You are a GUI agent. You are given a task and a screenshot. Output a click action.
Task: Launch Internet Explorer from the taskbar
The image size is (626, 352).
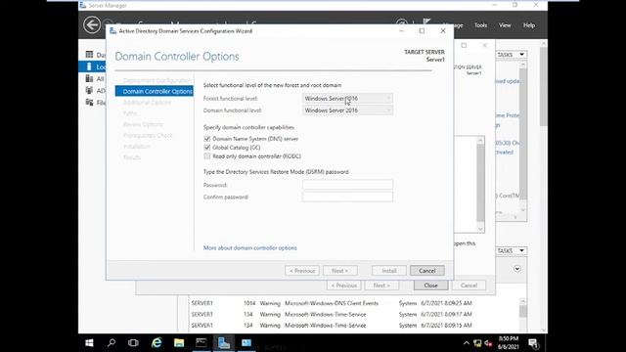click(x=156, y=343)
